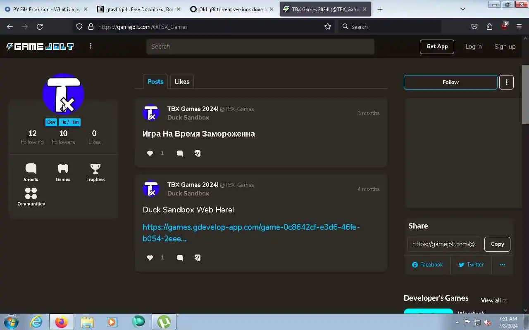Open profile options menu beside Follow
The height and width of the screenshot is (330, 529).
point(506,82)
